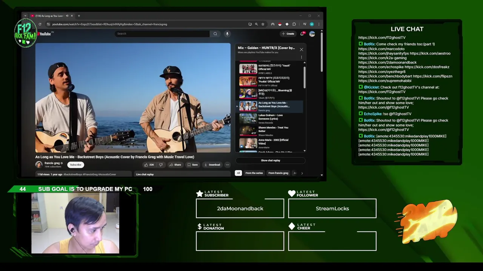483x271 pixels.
Task: Click the YouTube page vertical scrollbar
Action: (321, 53)
